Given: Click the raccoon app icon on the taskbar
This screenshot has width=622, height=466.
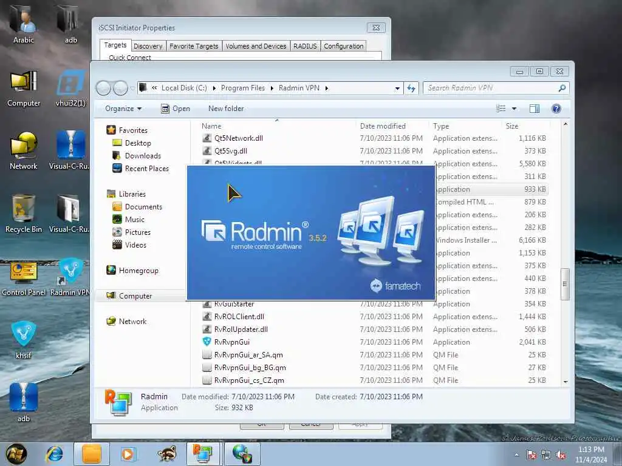Looking at the screenshot, I should (166, 454).
